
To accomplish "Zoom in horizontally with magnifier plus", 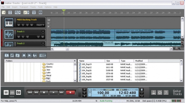I will 179,49.
